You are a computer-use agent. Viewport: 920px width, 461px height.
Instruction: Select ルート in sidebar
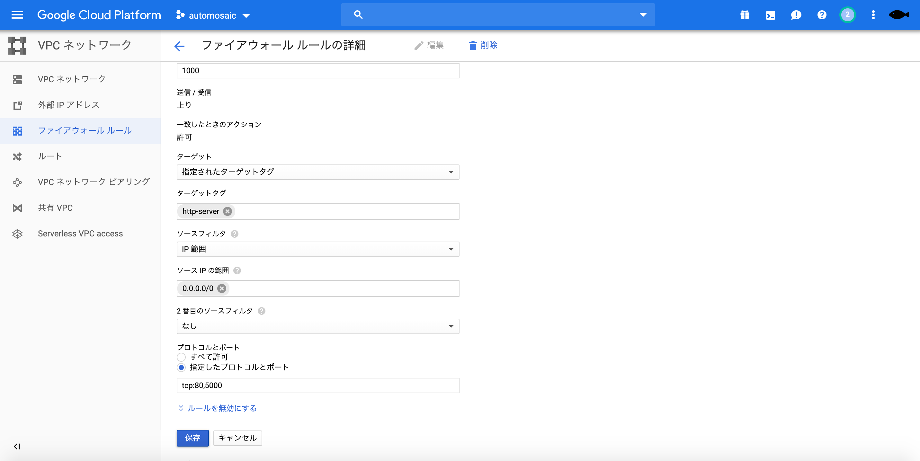[80, 156]
